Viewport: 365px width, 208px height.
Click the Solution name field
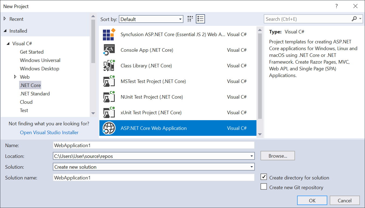[x=154, y=178]
